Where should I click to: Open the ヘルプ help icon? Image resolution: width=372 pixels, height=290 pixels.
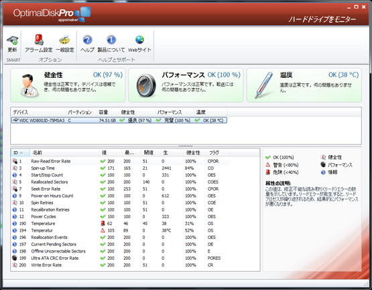click(x=88, y=40)
